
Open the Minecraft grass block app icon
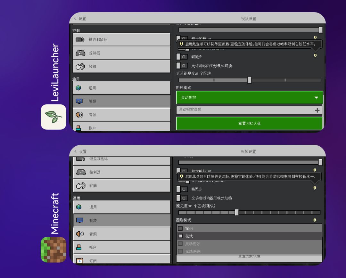pos(54,250)
